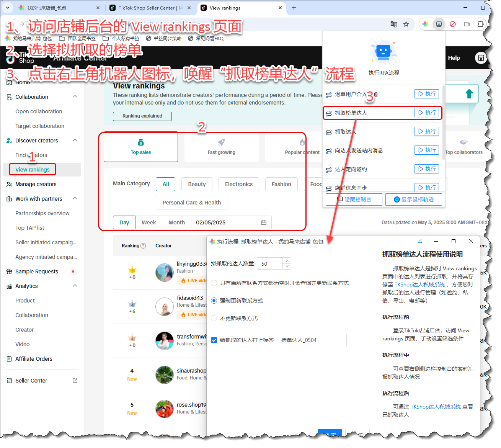
Task: Open the browser tab search dropdown arrow
Action: tap(7, 8)
